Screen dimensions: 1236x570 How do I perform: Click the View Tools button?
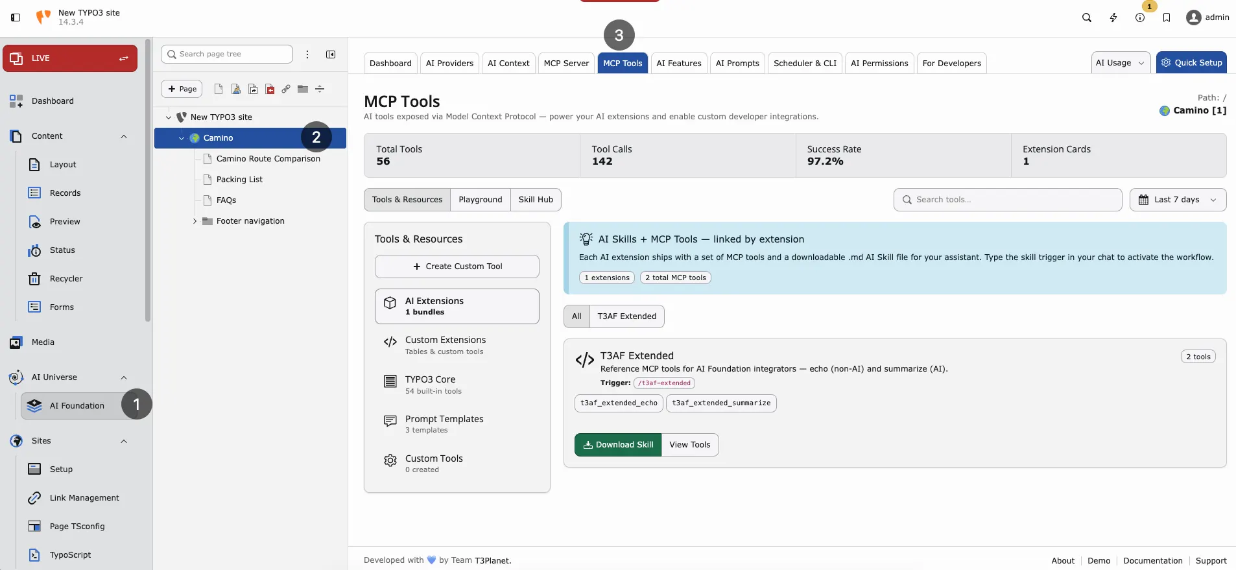pyautogui.click(x=690, y=445)
